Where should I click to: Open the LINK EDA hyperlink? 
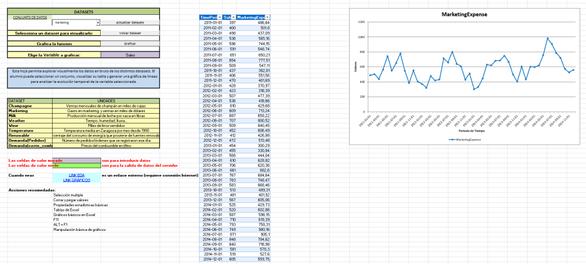(x=76, y=175)
